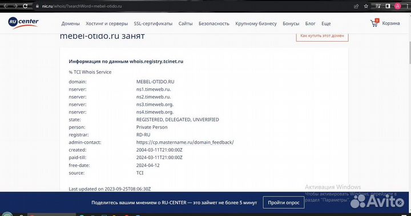Click the browser back arrow
The height and width of the screenshot is (216, 411).
tap(5, 6)
